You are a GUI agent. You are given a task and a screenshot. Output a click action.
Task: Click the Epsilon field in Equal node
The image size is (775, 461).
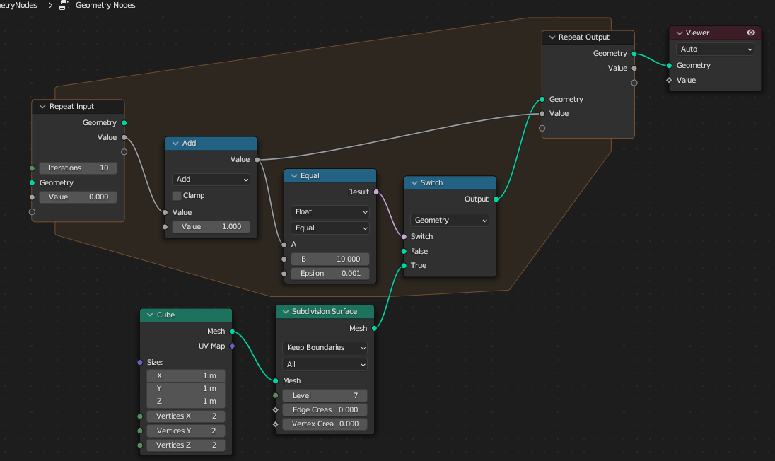coord(330,273)
